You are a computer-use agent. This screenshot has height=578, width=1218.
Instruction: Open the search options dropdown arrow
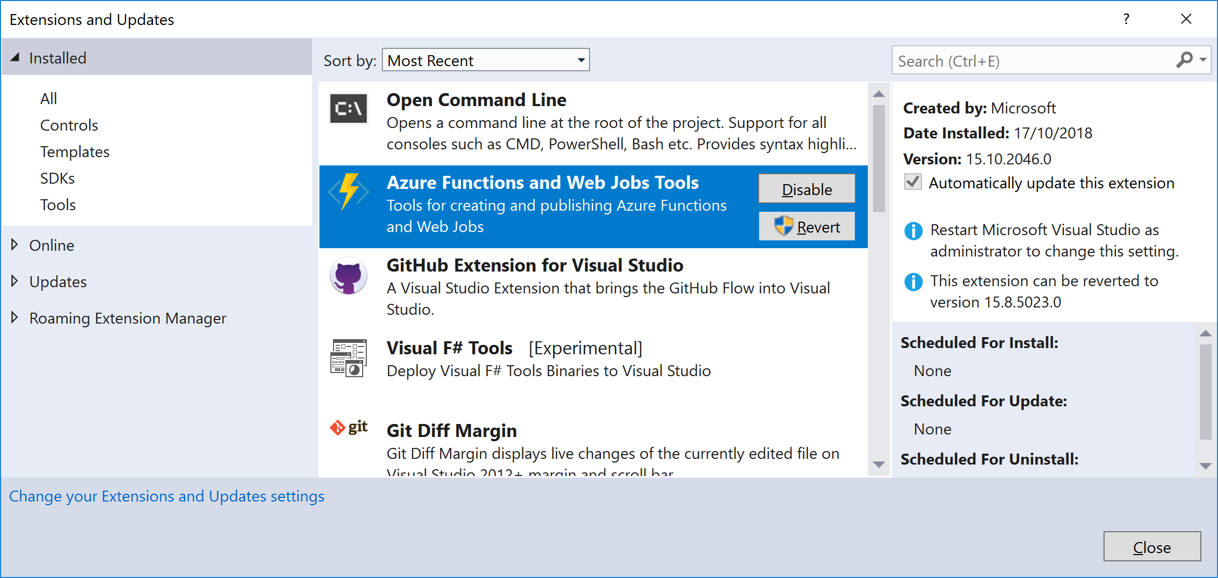click(x=1203, y=60)
